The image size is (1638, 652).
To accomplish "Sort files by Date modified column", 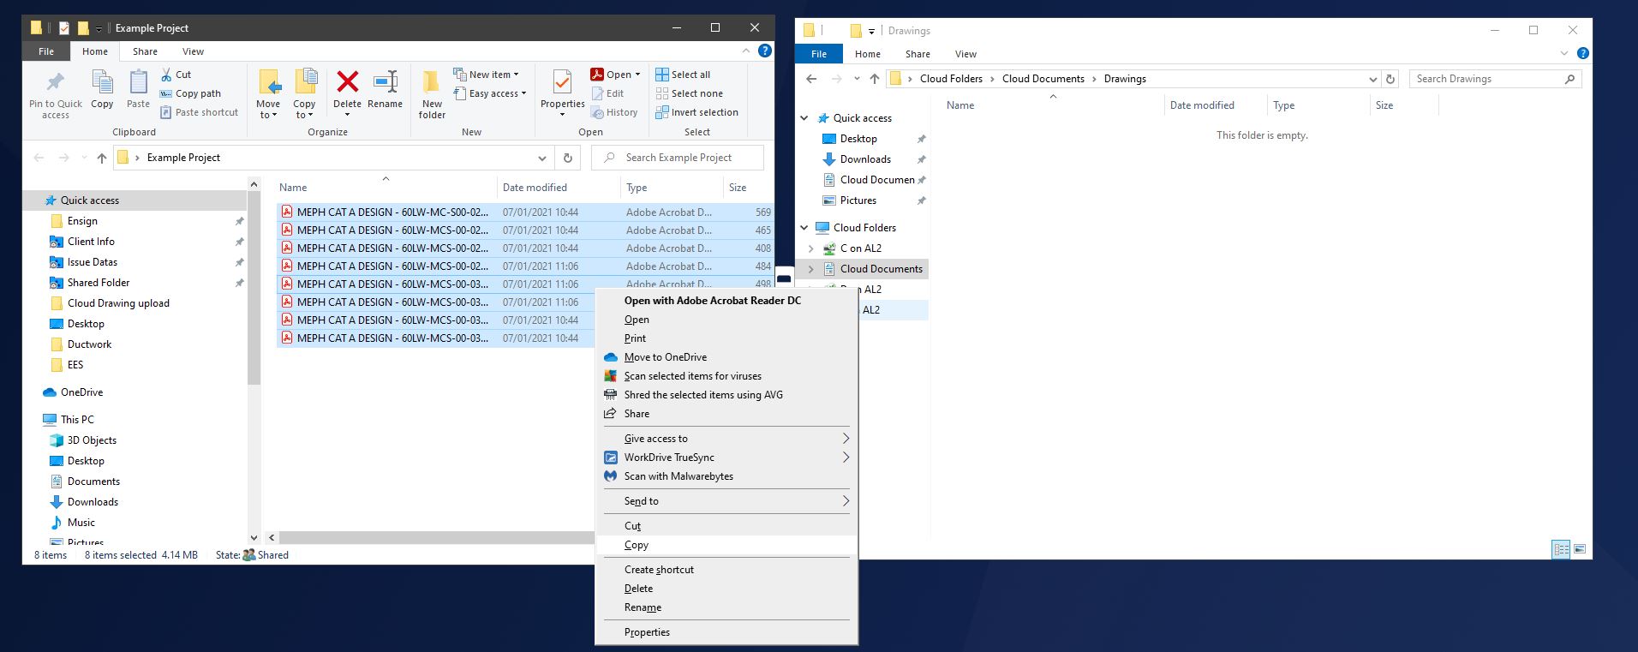I will tap(535, 188).
